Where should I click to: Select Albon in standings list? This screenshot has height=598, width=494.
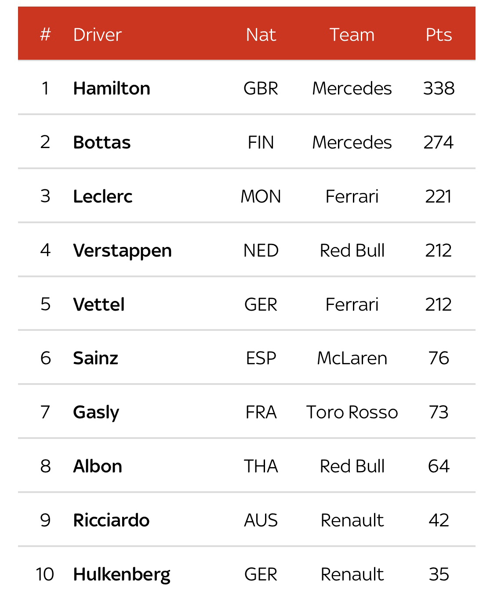coord(98,466)
